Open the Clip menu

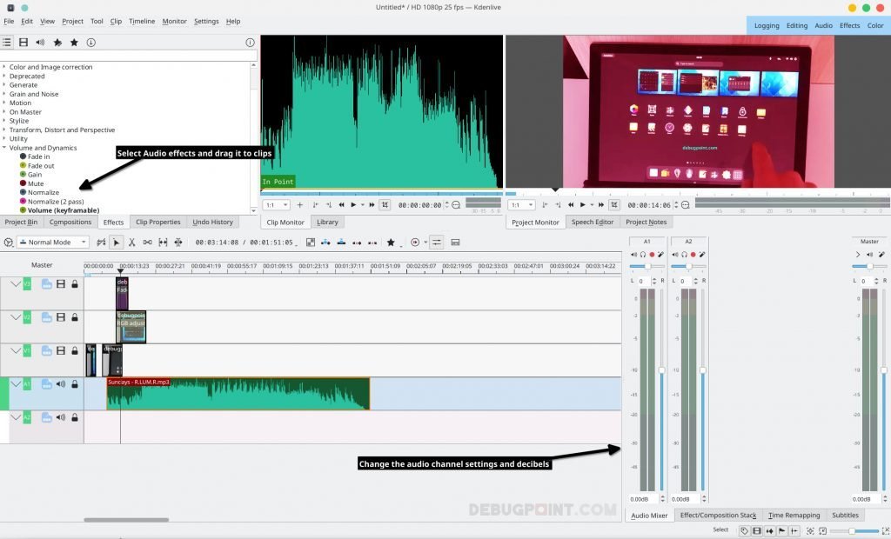(116, 21)
